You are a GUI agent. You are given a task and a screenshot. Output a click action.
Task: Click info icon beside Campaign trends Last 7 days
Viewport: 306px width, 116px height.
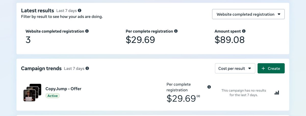point(87,68)
